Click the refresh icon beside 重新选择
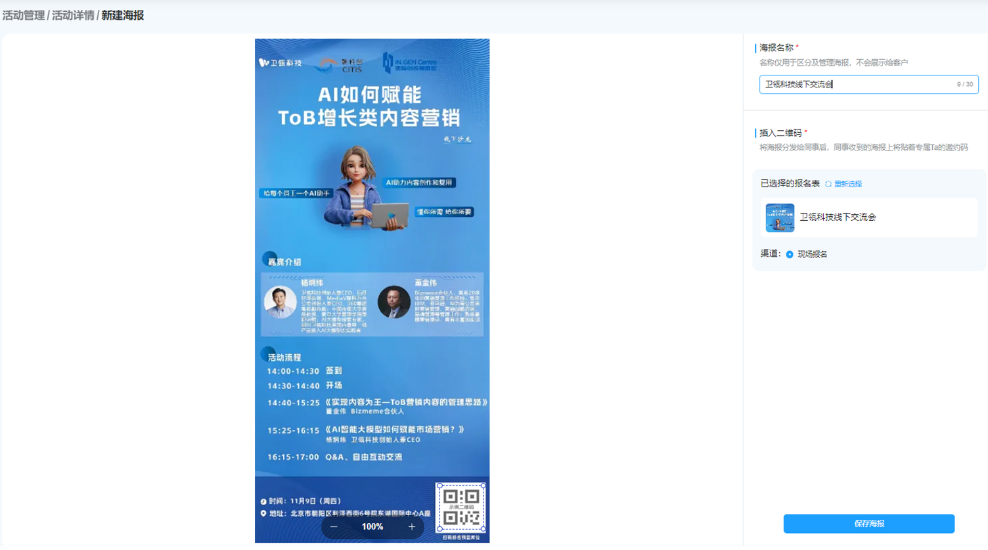 click(828, 184)
